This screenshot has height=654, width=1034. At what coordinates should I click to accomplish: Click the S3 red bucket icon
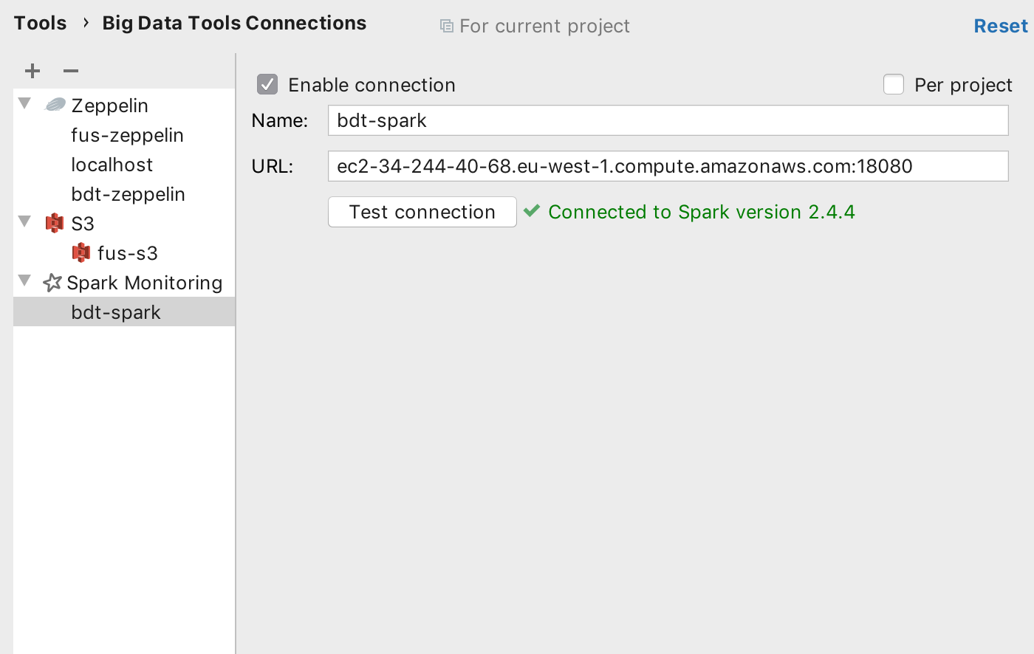pyautogui.click(x=55, y=223)
